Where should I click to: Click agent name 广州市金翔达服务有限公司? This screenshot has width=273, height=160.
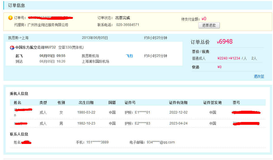coord(48,25)
